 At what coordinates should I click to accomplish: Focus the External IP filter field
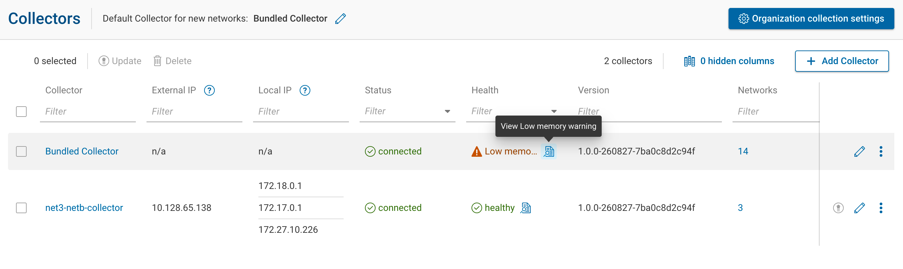tap(194, 112)
